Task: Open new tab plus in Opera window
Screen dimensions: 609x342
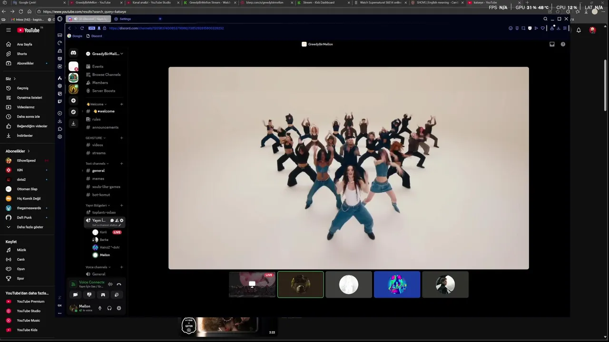Action: (x=160, y=19)
